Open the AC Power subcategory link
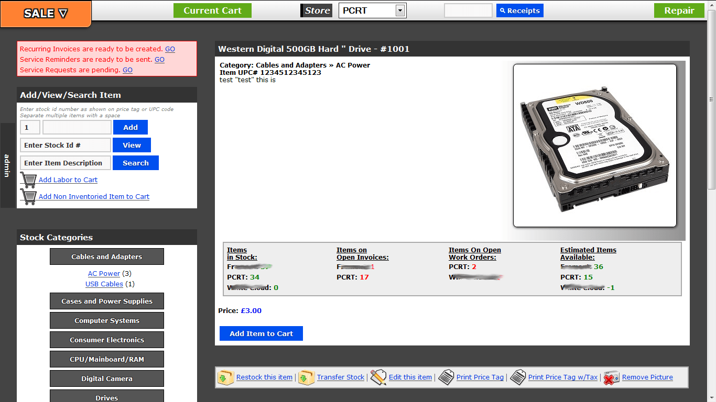Viewport: 716px width, 402px height. click(x=104, y=274)
